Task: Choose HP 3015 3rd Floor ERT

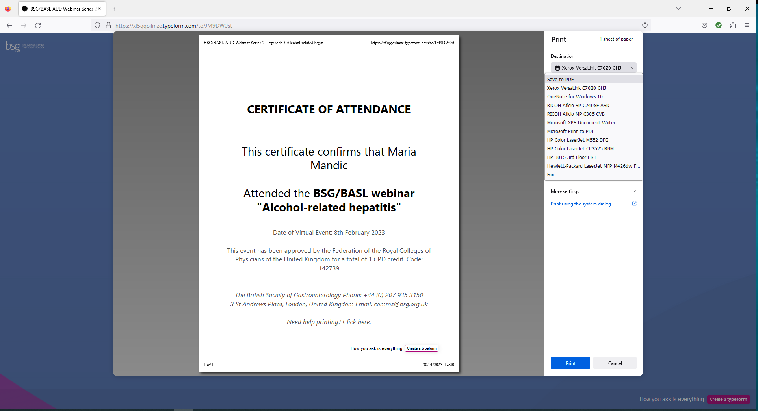Action: tap(593, 157)
